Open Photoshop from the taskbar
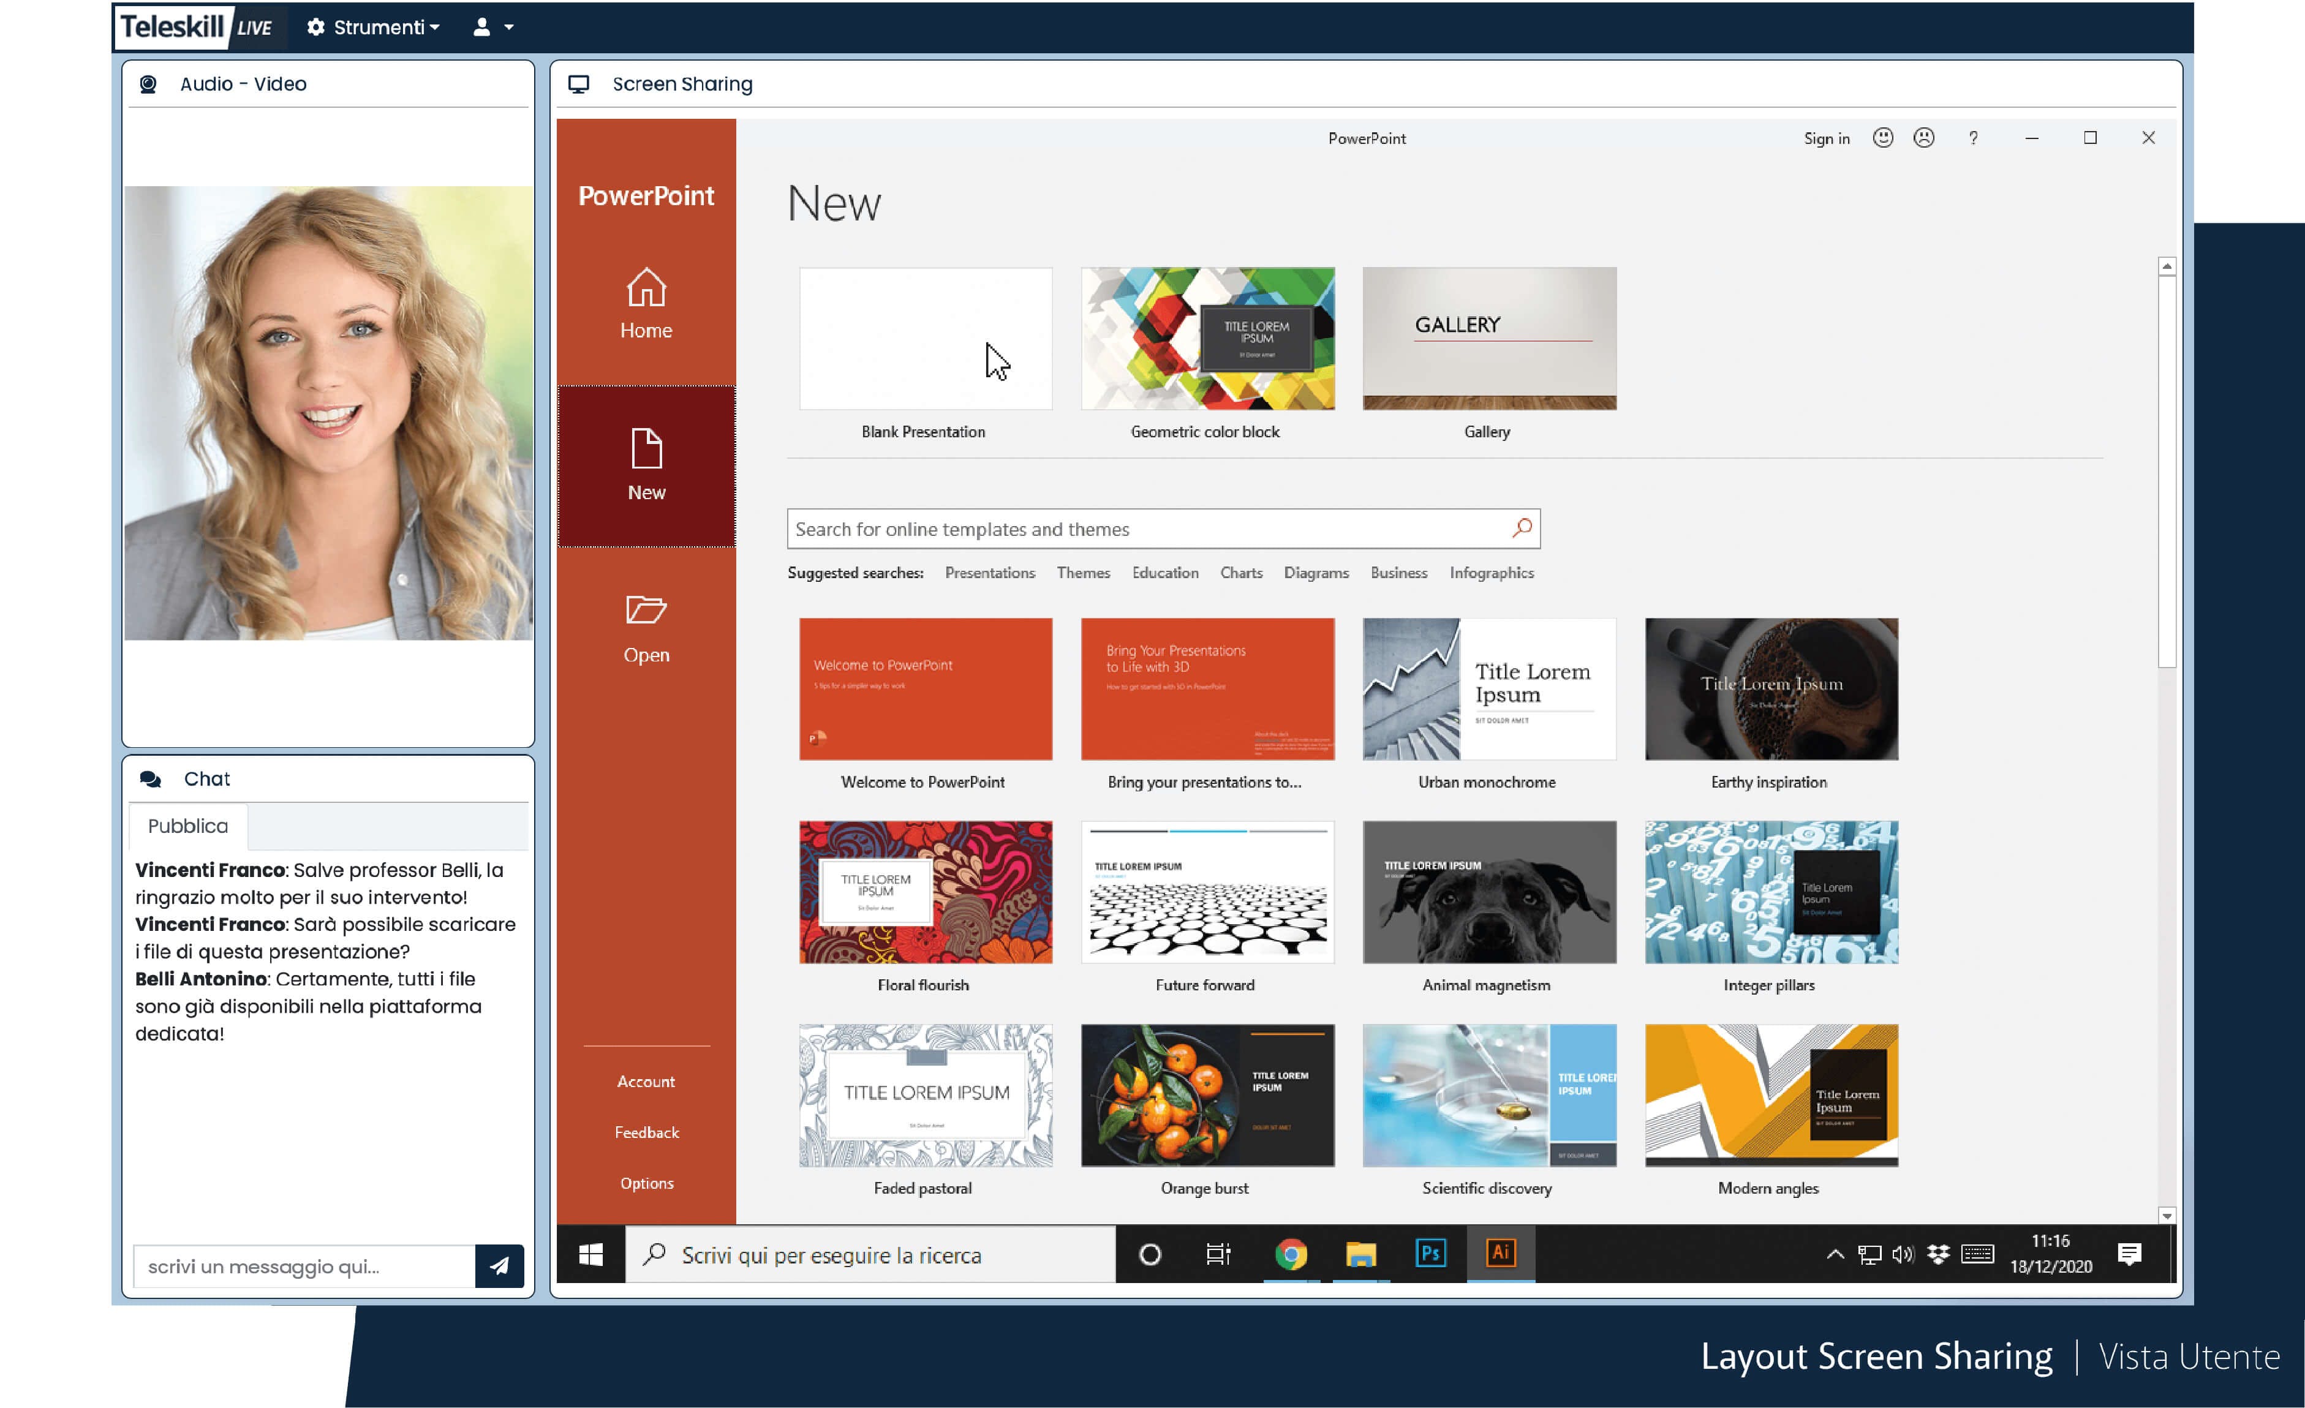 pyautogui.click(x=1430, y=1254)
